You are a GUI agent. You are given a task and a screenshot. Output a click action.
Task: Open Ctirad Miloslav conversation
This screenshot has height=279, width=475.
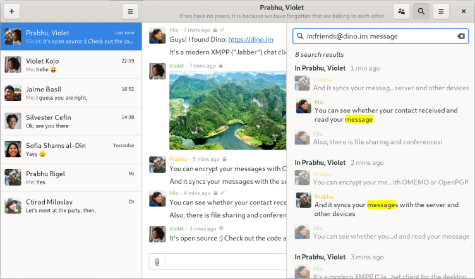tap(71, 205)
